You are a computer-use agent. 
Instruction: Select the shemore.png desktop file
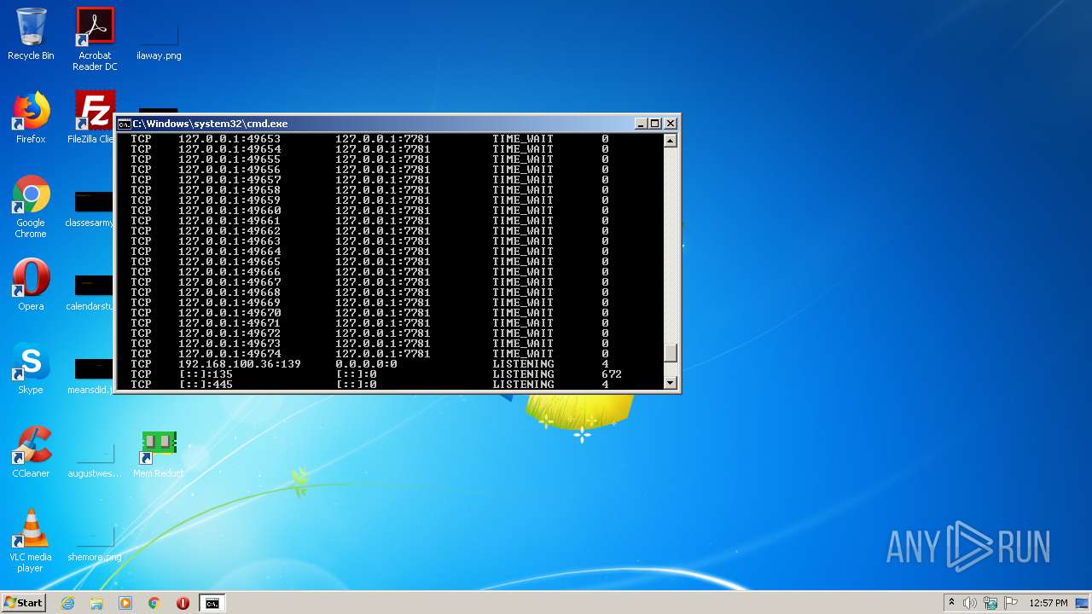coord(95,545)
